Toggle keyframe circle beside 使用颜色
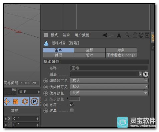Screen dimensions: 159x132 tap(46, 93)
